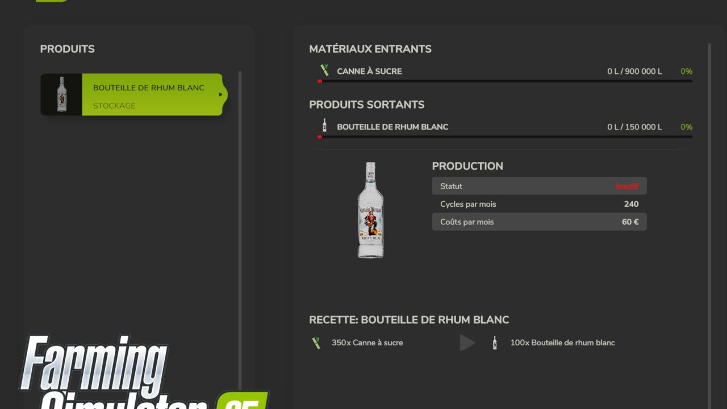The height and width of the screenshot is (409, 727).
Task: Click the gray arrow between recipe ingredients
Action: tap(467, 343)
